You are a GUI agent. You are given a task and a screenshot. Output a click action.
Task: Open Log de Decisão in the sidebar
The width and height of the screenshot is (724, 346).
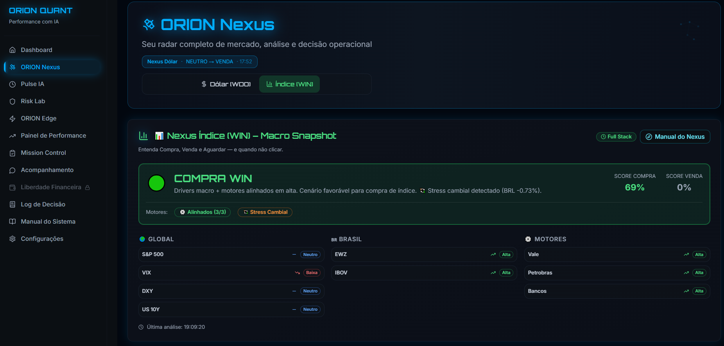pyautogui.click(x=52, y=204)
